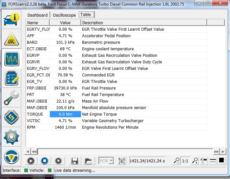Open a saved log via folder icon
The image size is (230, 179).
(x=88, y=161)
